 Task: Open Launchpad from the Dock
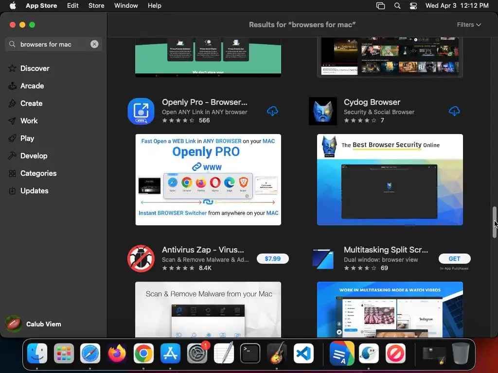(x=64, y=353)
